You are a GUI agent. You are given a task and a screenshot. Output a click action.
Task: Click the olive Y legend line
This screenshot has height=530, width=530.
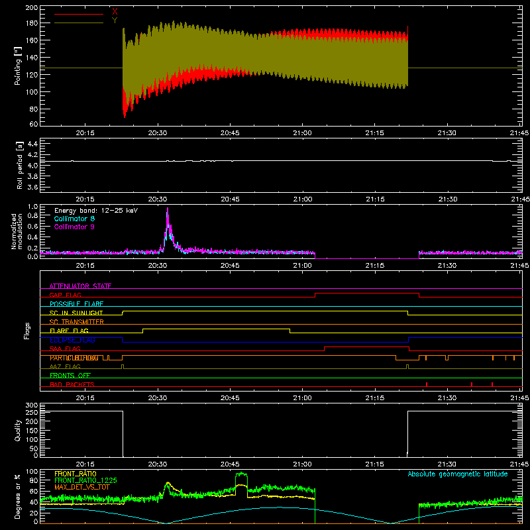(x=79, y=23)
